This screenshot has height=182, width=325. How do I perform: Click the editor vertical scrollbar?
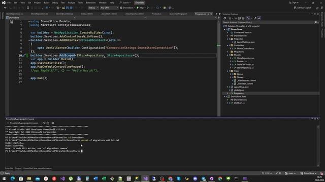click(x=219, y=68)
